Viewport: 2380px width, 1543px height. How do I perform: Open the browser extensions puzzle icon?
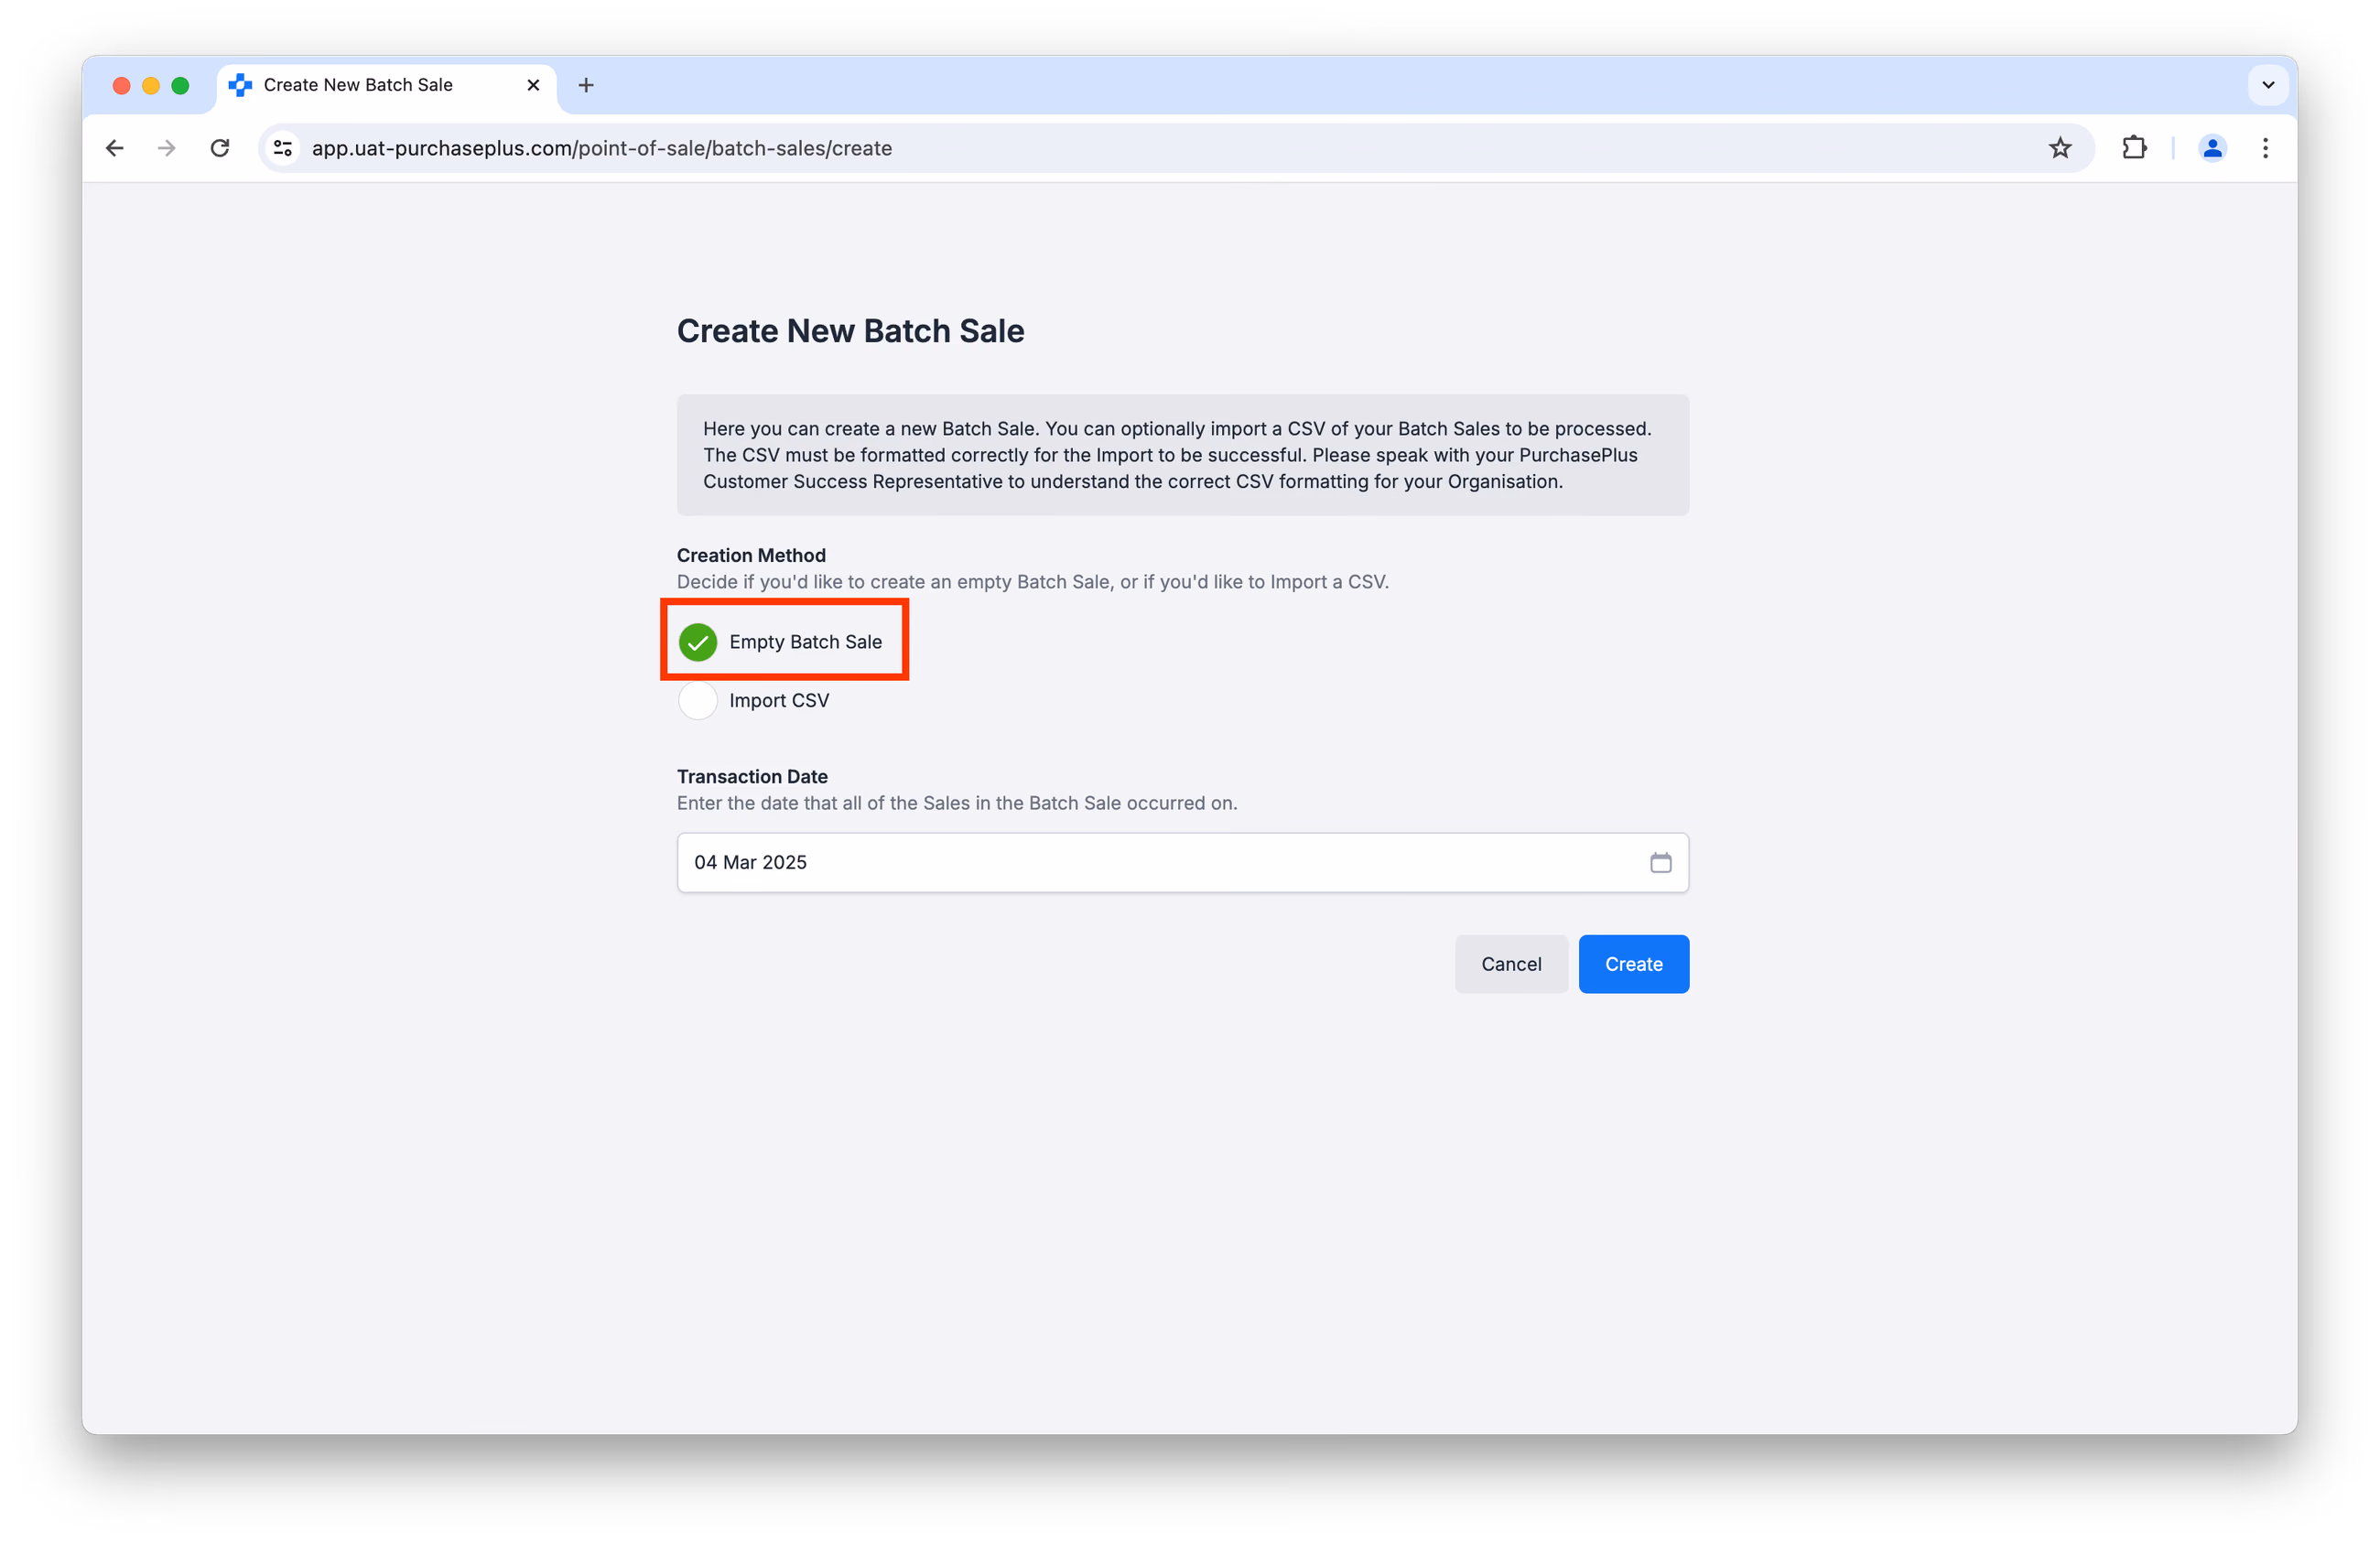tap(2134, 148)
